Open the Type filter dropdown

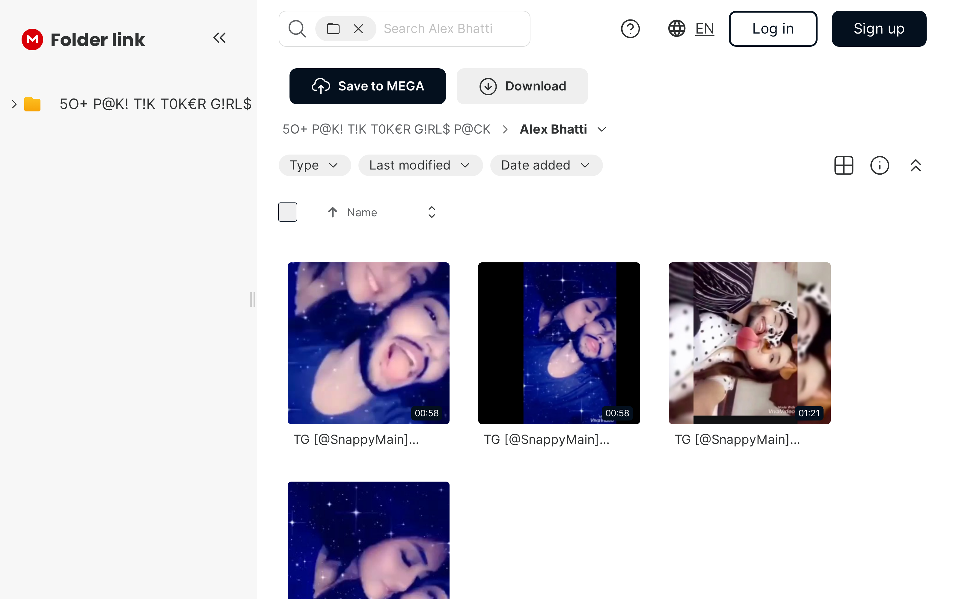tap(314, 165)
